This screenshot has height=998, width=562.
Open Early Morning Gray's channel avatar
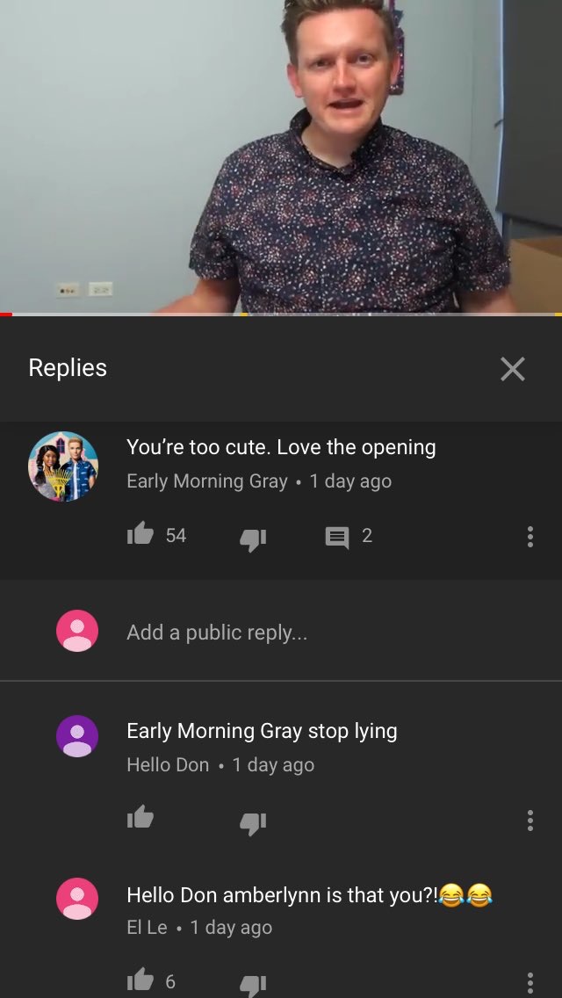click(63, 466)
